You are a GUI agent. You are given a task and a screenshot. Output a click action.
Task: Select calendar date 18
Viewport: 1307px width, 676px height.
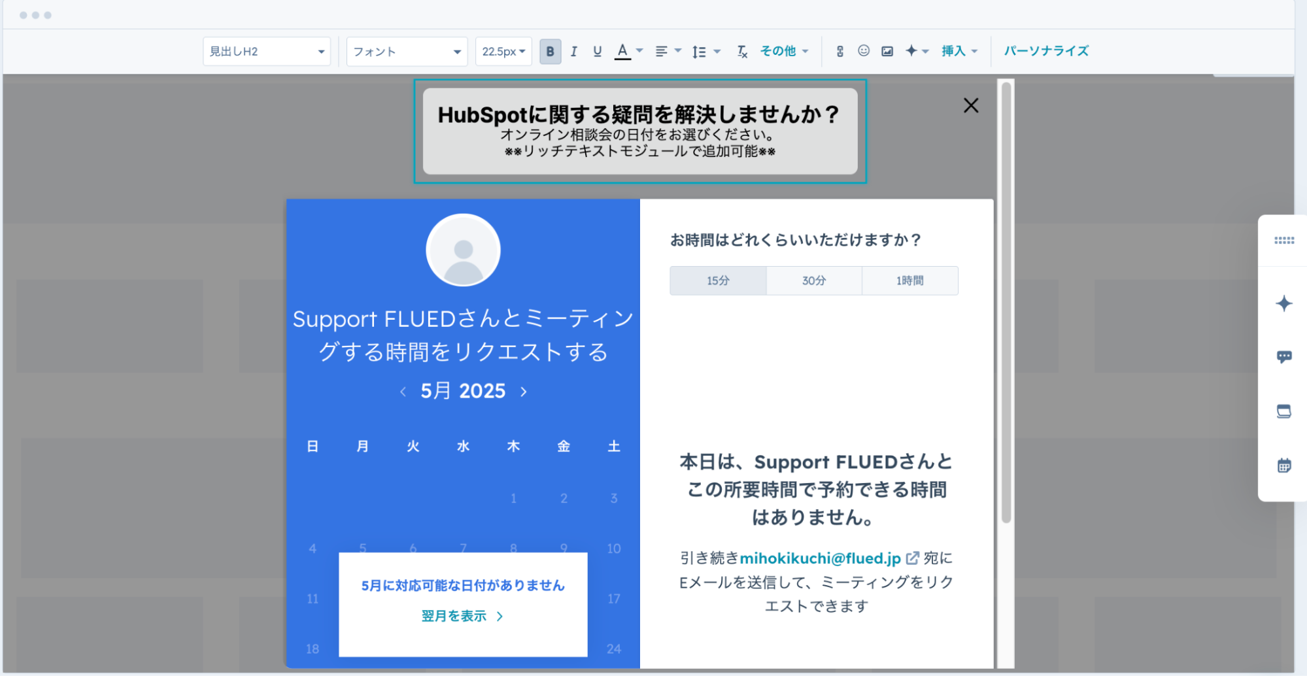(313, 649)
